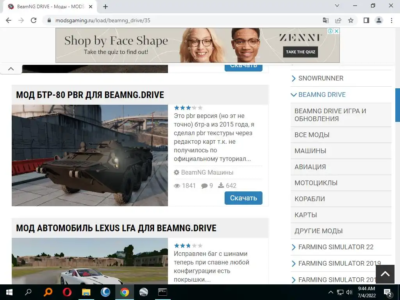
Task: Select КАРТЫ in the sidebar
Action: point(341,215)
